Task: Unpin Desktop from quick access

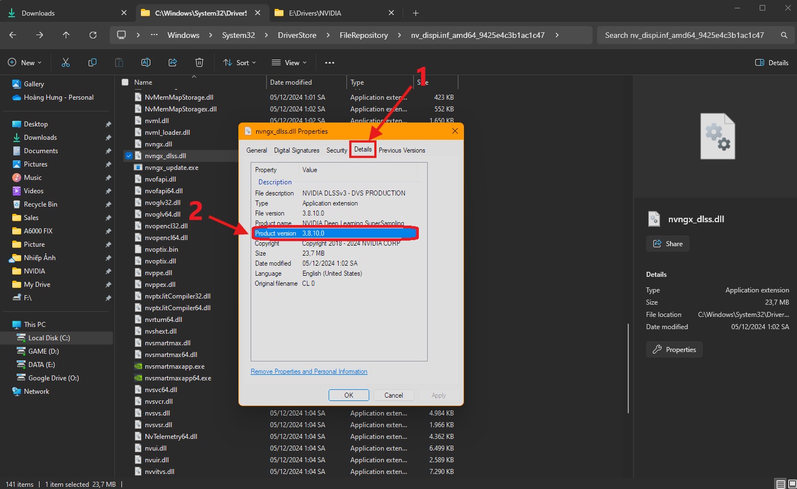Action: [x=108, y=124]
